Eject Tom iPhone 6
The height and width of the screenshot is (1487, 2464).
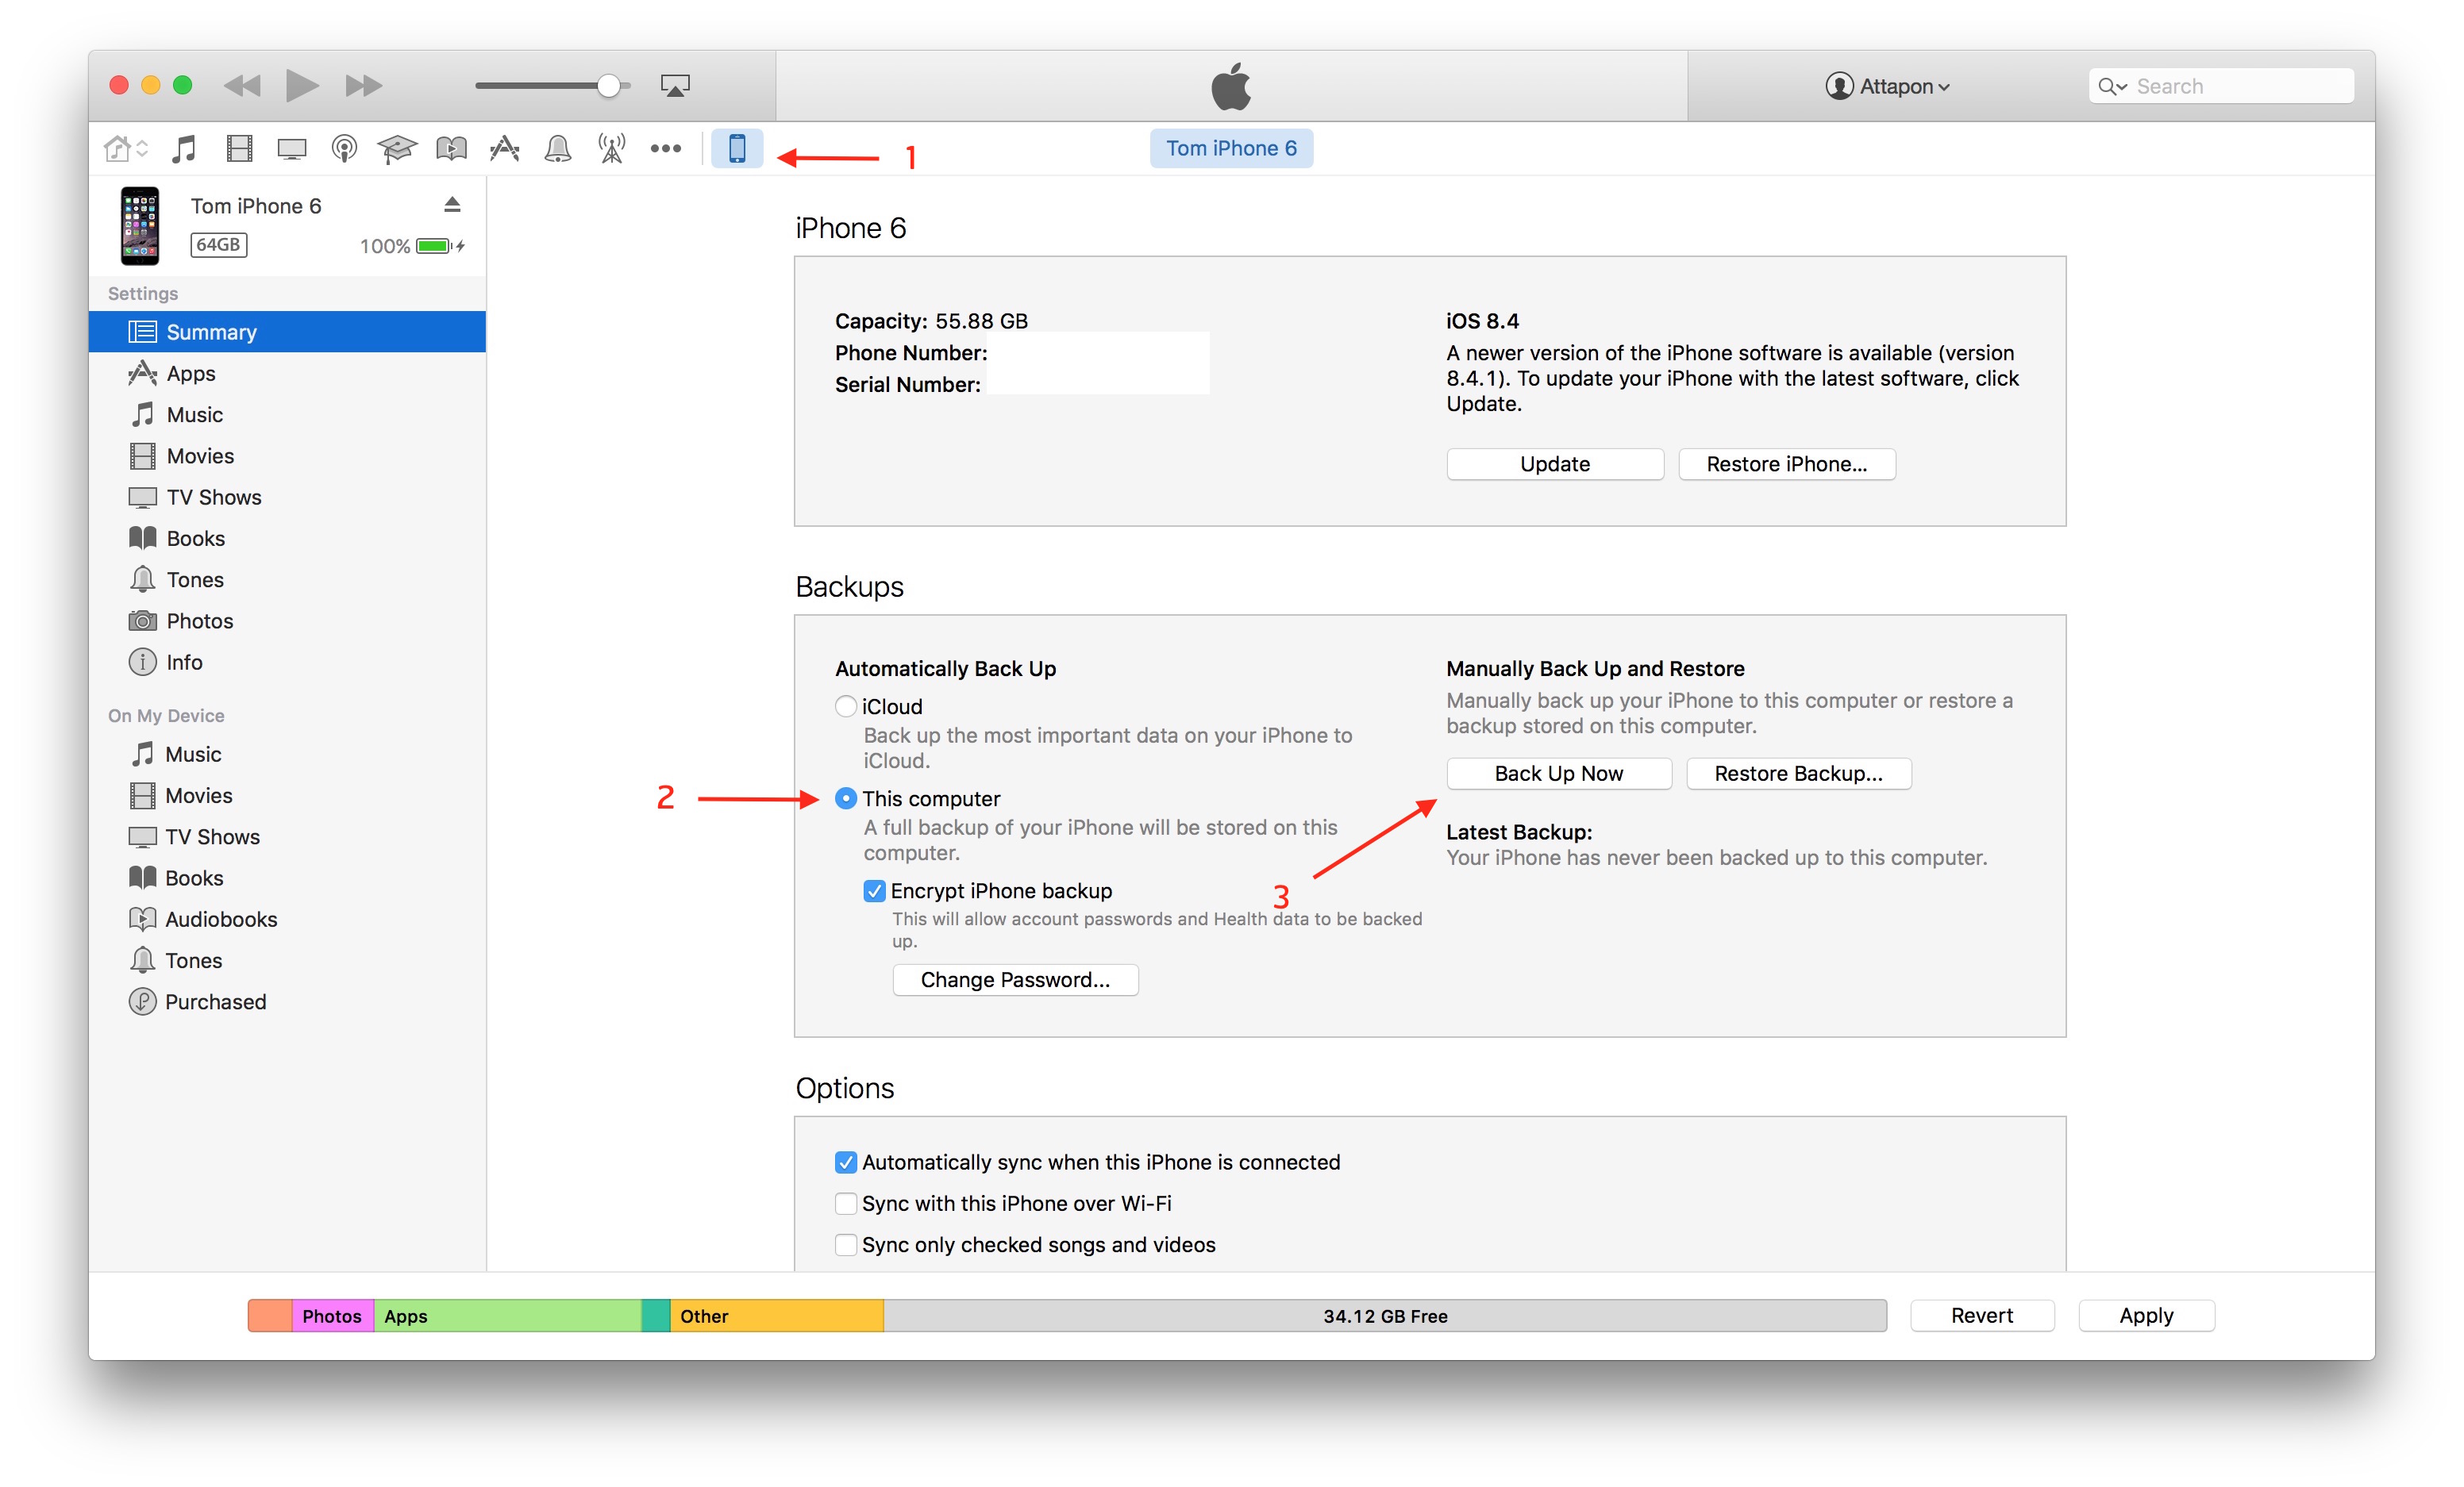[x=452, y=205]
